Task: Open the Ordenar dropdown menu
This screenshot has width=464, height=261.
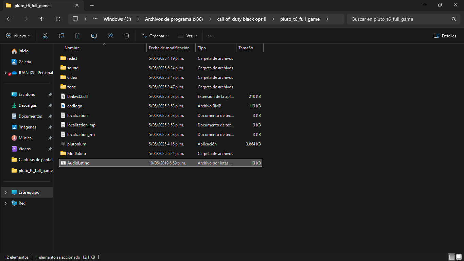Action: [155, 36]
